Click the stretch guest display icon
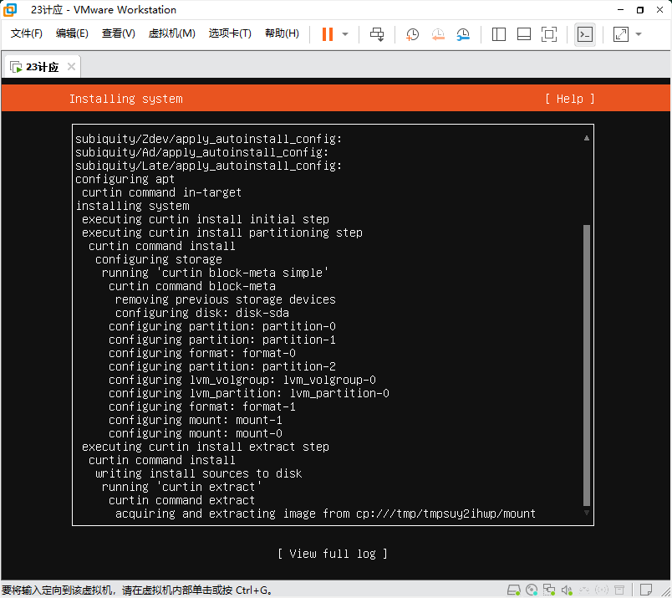Viewport: 672px width, 598px height. tap(620, 34)
